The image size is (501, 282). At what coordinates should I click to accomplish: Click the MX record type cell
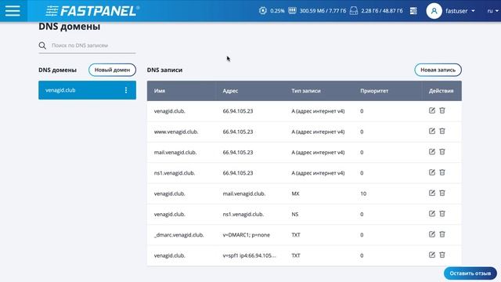coord(295,193)
